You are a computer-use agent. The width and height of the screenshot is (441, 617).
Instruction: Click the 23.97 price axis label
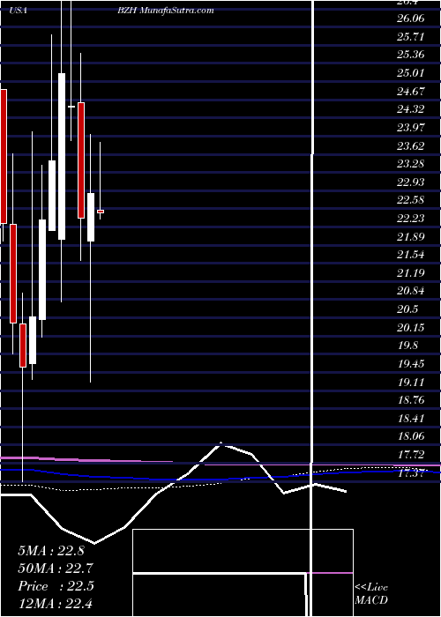click(x=411, y=128)
